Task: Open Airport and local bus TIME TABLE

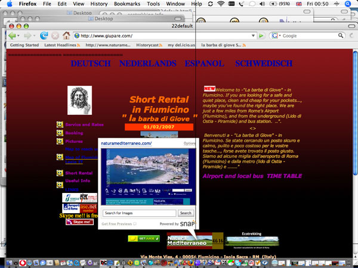Action: tap(252, 176)
